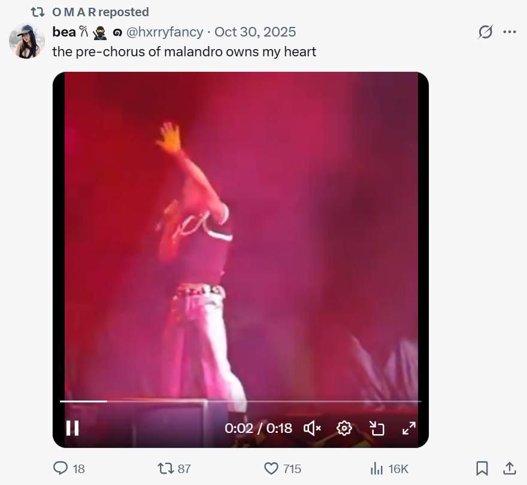The height and width of the screenshot is (485, 527).
Task: Share this post via share icon
Action: (510, 468)
